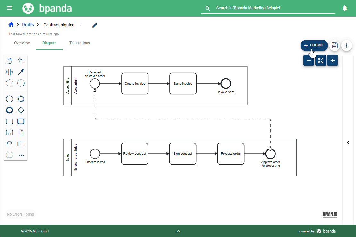Create a task from palette
356x237 pixels.
[9, 121]
